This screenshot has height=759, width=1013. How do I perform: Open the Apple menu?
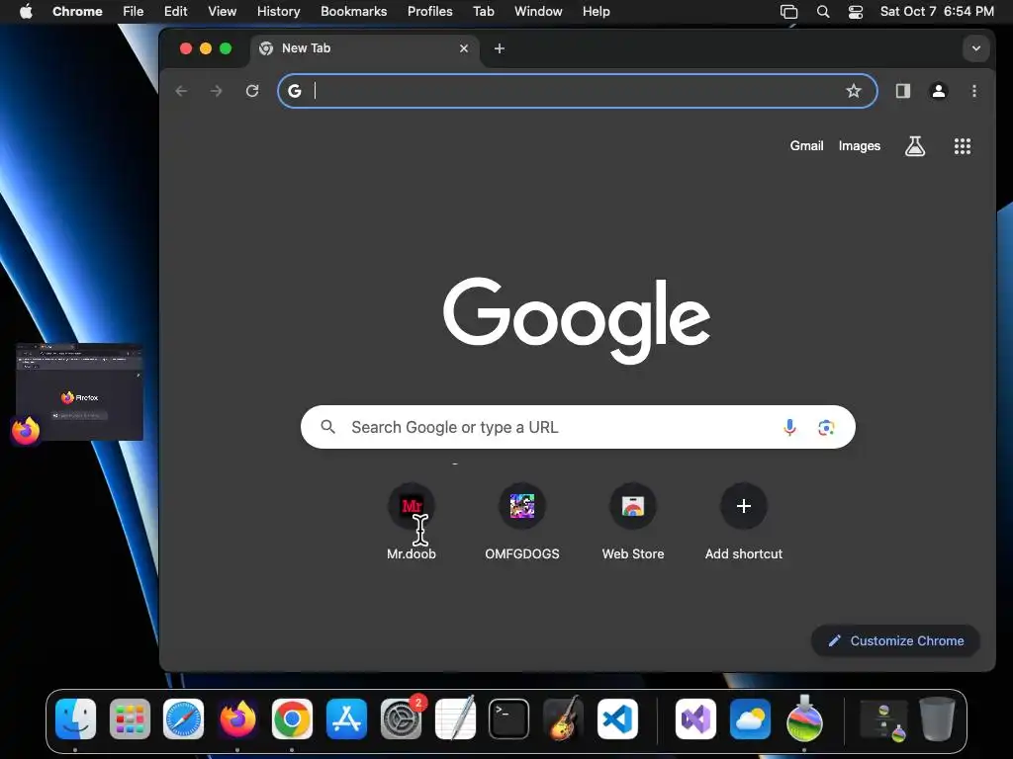coord(26,12)
